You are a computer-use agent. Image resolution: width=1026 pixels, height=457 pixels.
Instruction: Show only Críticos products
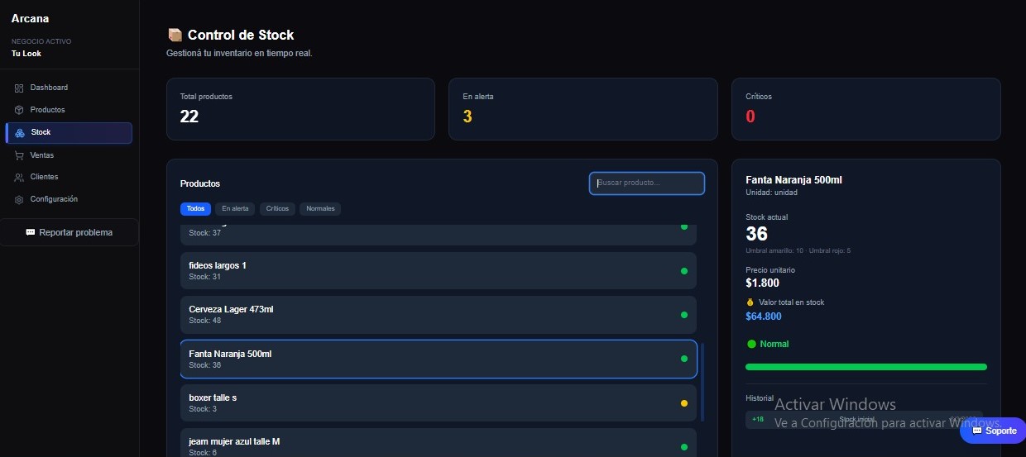click(277, 209)
